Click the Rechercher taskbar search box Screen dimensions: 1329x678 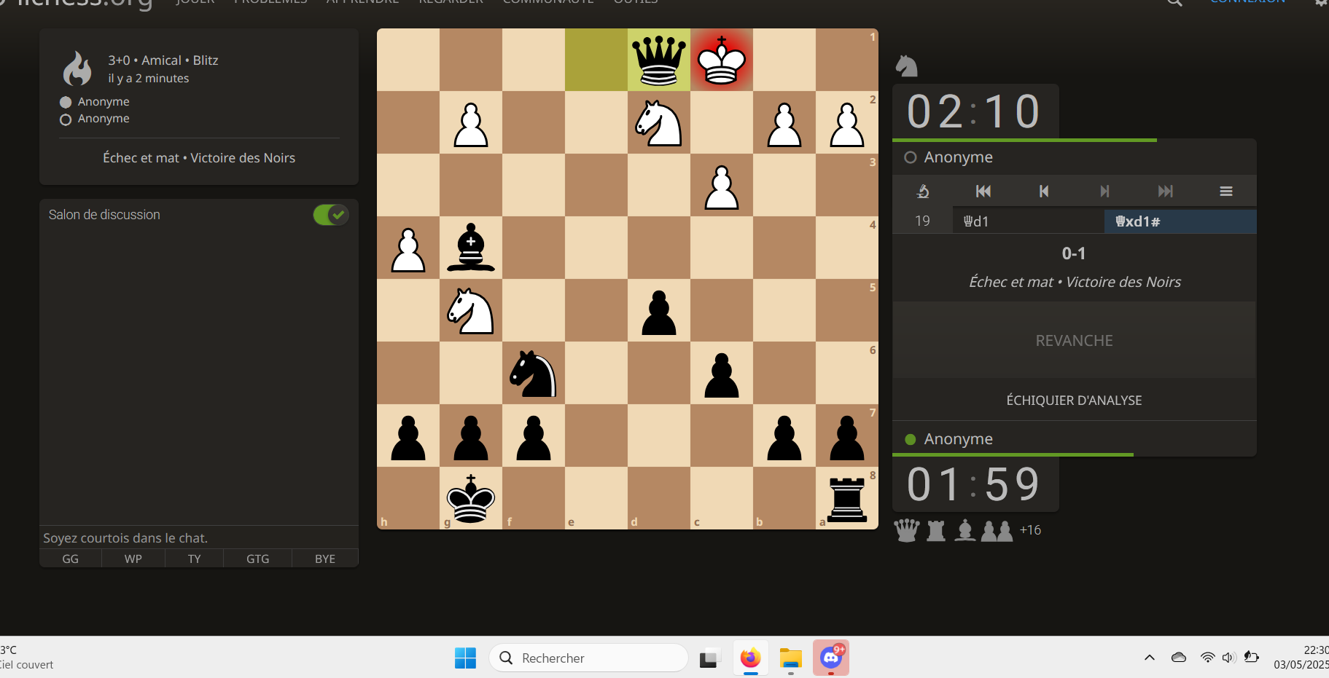(588, 658)
